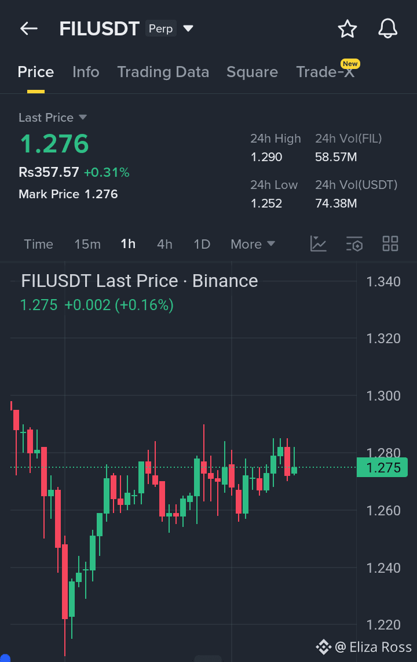This screenshot has height=662, width=417.
Task: Open the Trade-X tab
Action: point(325,72)
